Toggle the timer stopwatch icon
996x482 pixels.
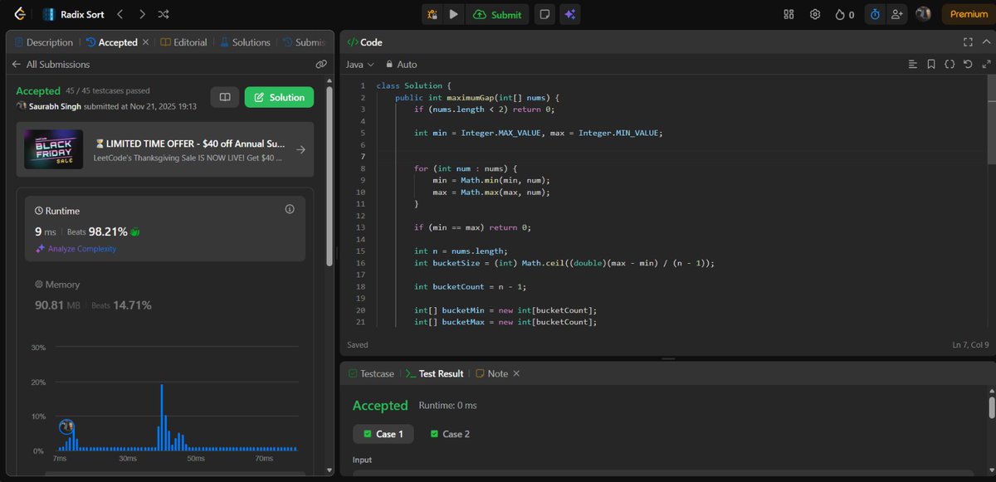click(x=875, y=14)
